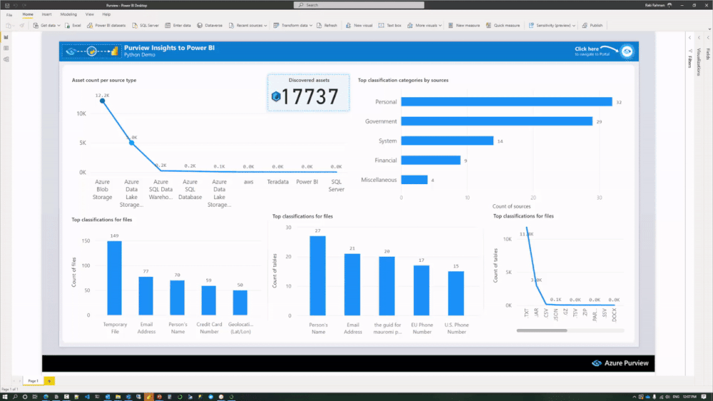Click 'Click here' portal link

(587, 49)
